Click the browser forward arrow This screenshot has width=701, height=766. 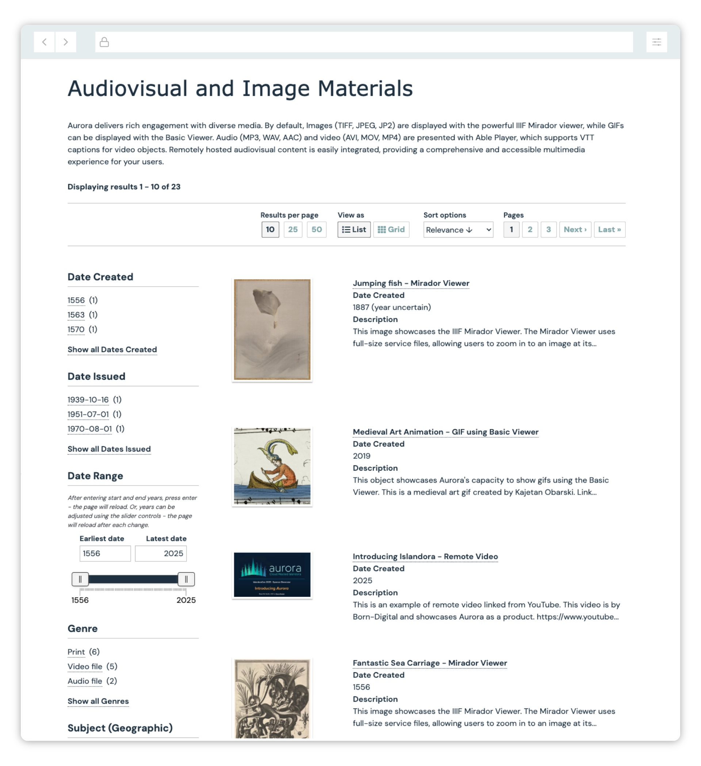tap(66, 42)
